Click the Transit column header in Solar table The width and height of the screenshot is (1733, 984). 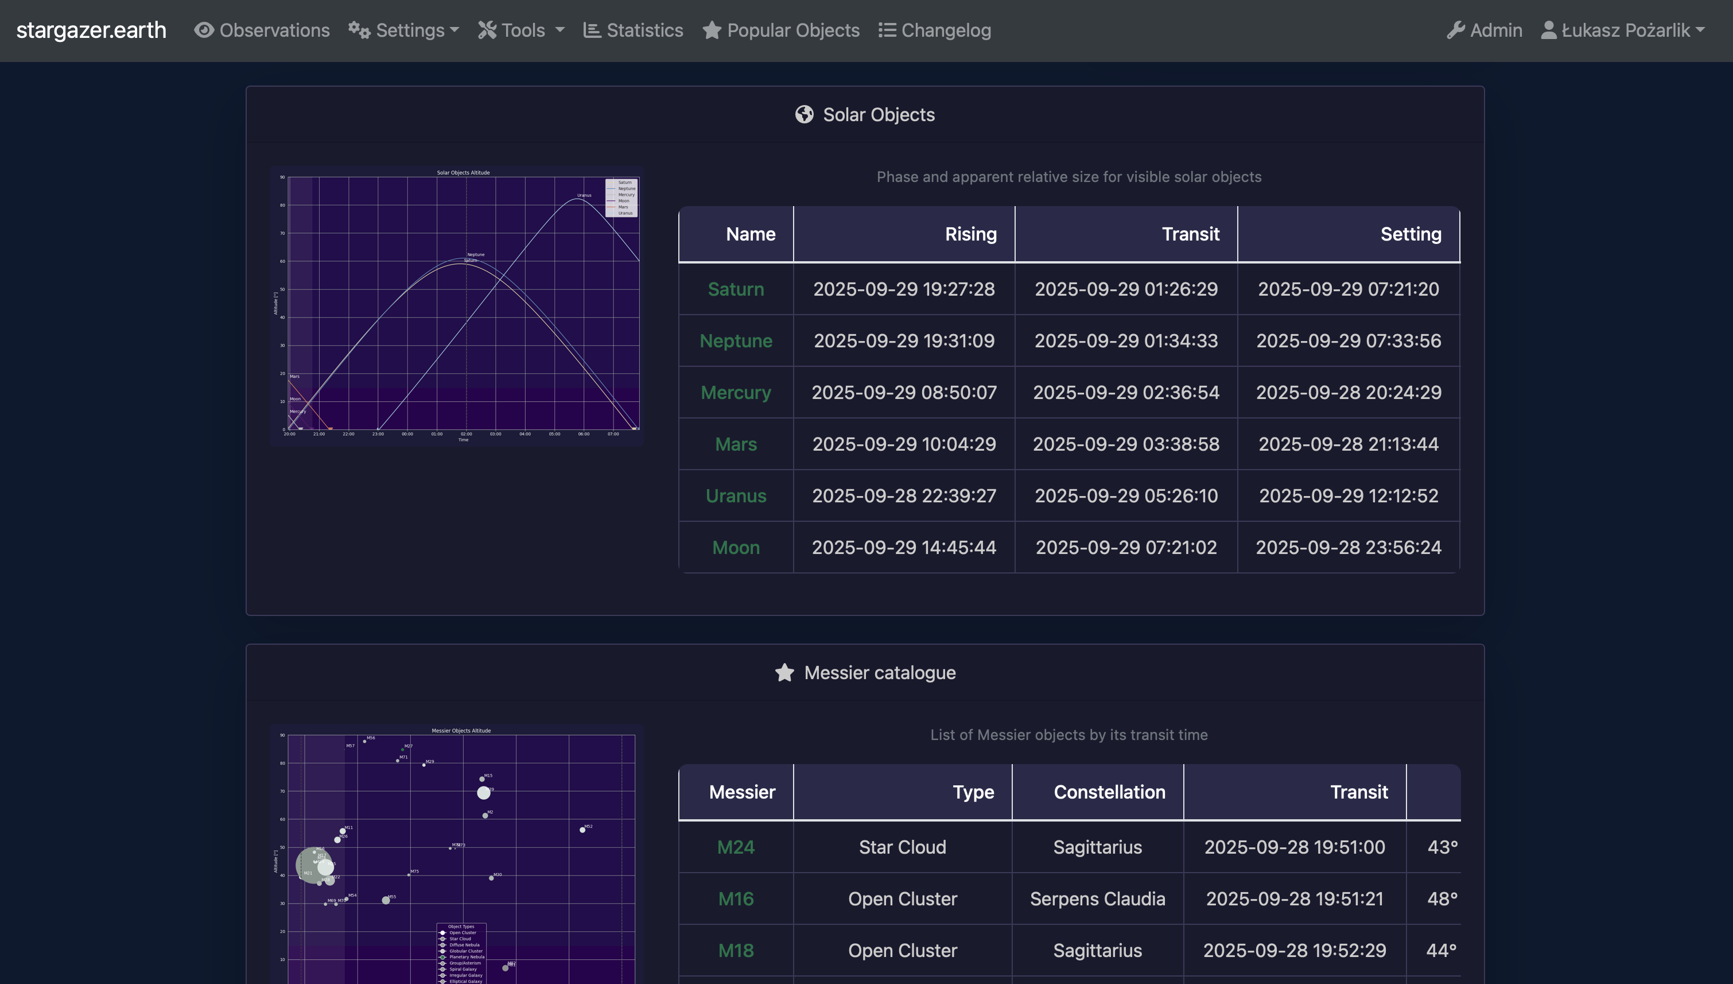click(1190, 234)
